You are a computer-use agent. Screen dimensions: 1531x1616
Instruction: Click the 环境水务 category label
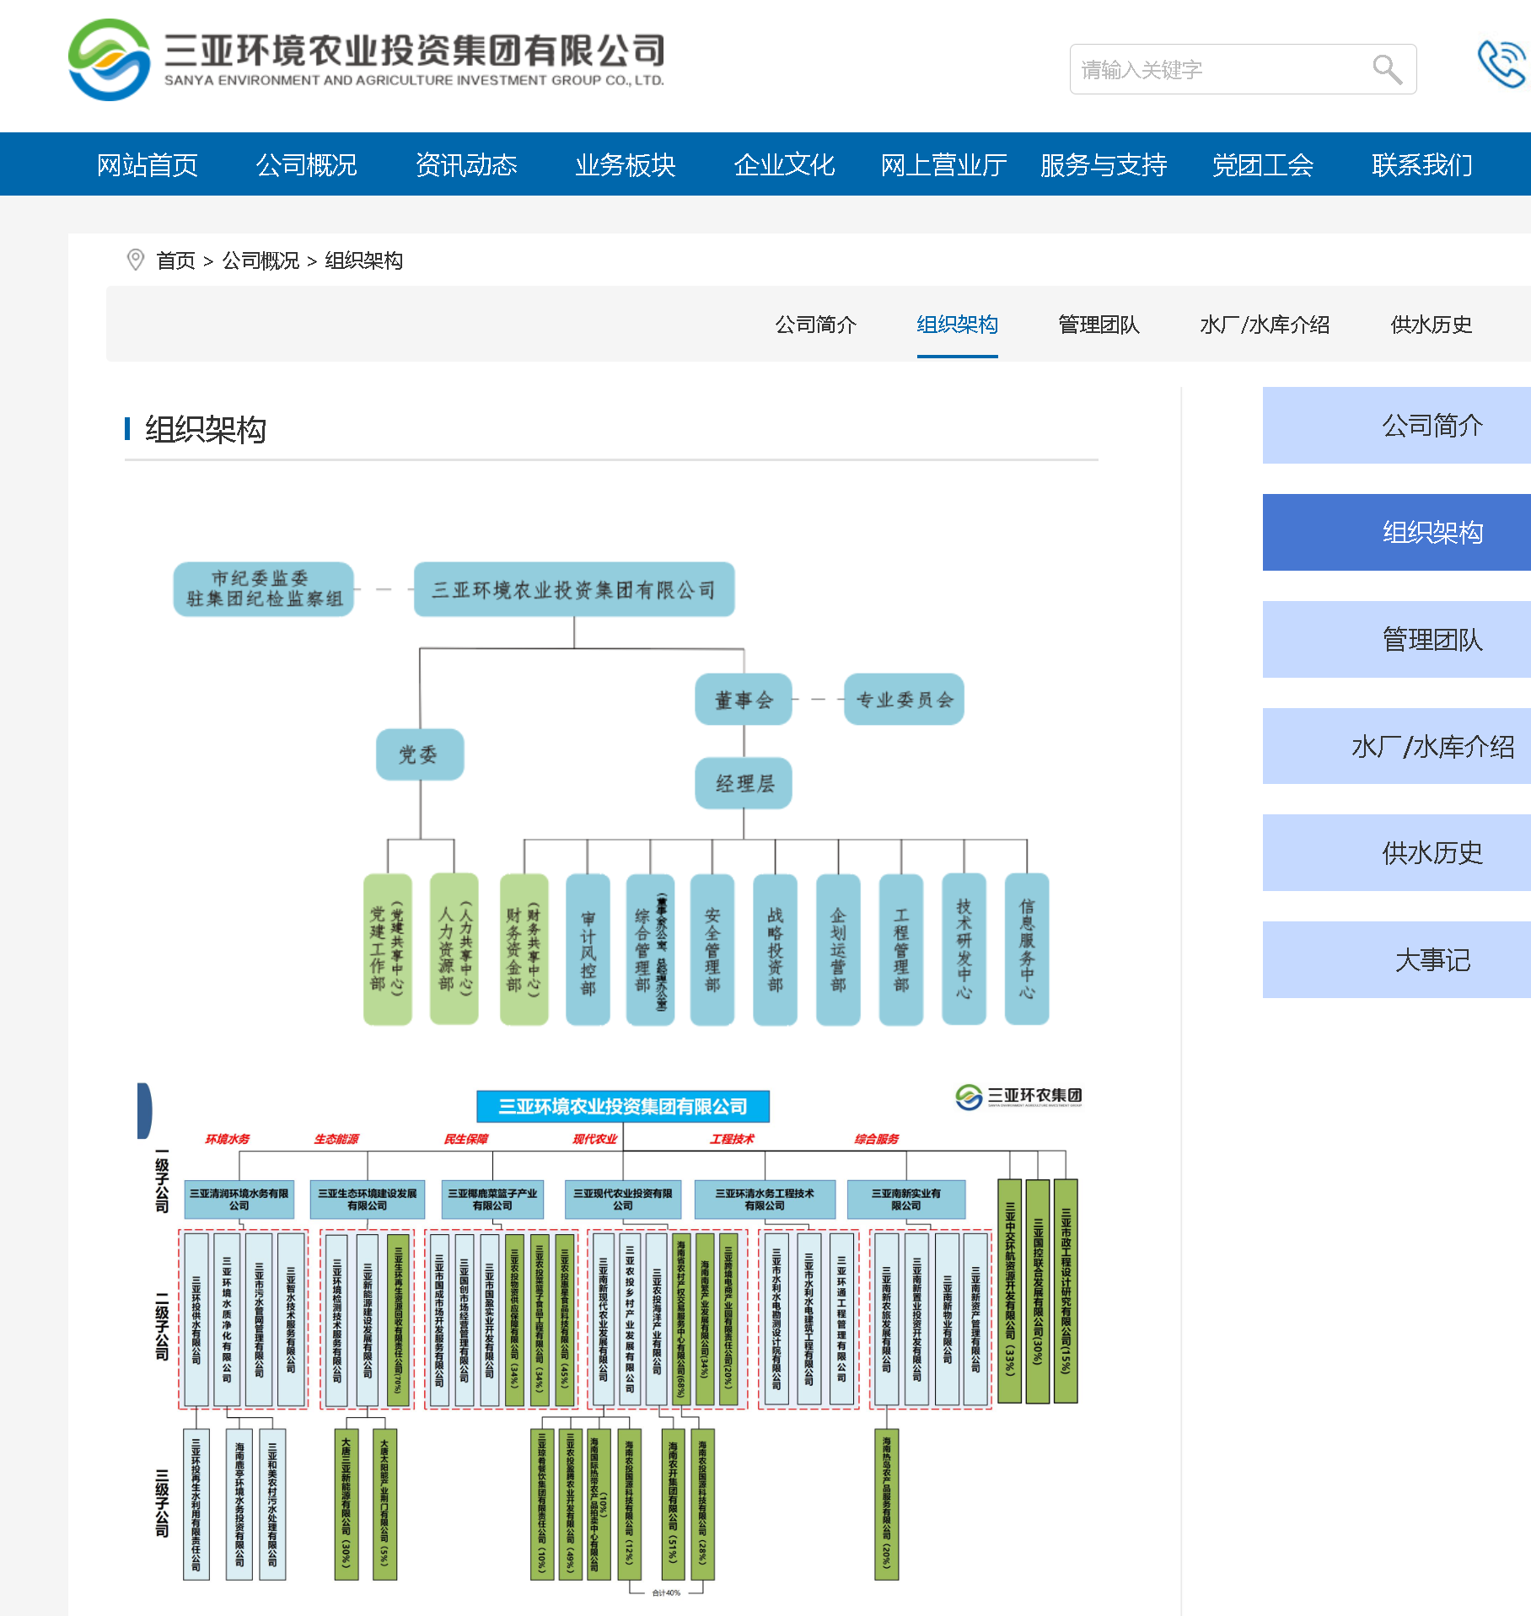[228, 1139]
